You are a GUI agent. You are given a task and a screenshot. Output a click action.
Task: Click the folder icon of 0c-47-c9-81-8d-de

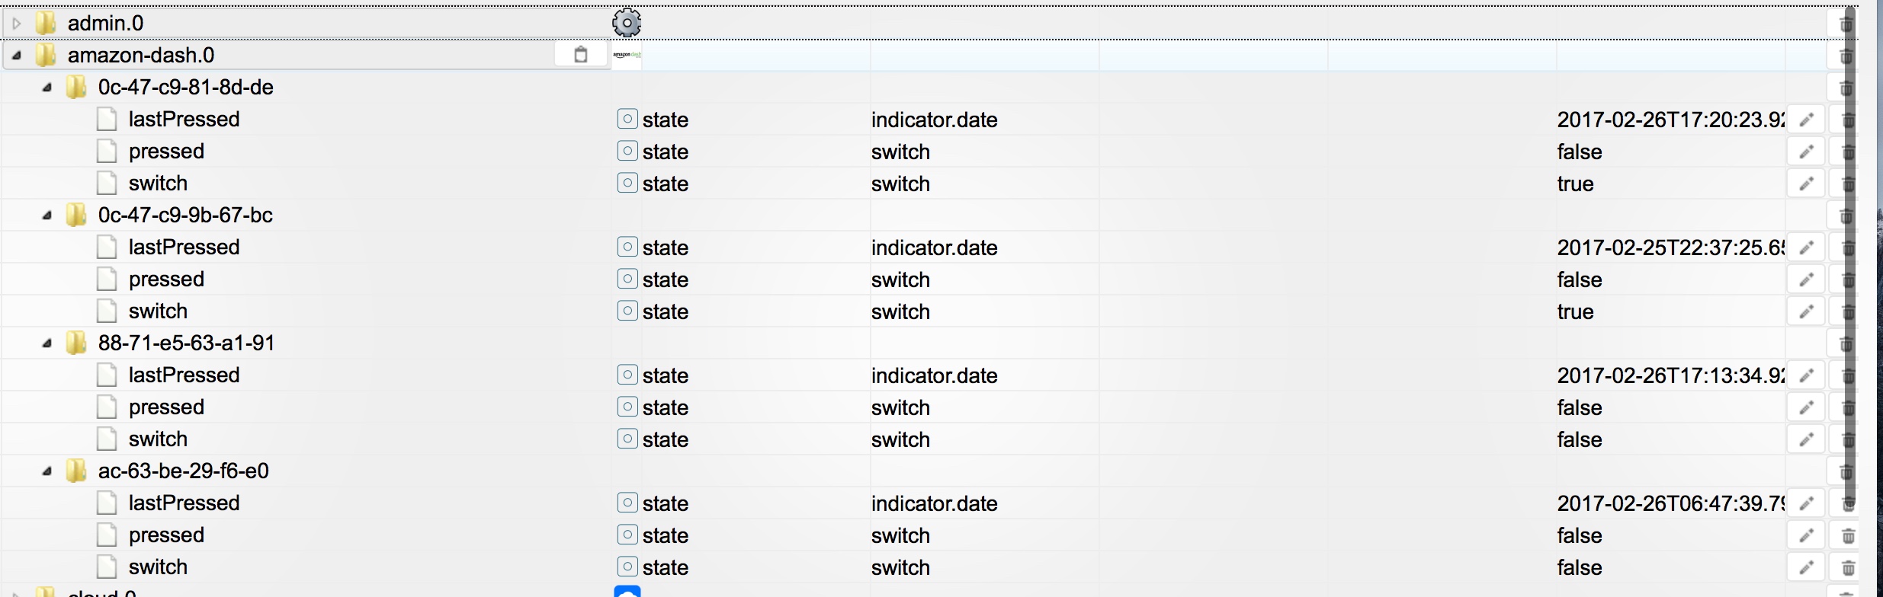click(76, 87)
